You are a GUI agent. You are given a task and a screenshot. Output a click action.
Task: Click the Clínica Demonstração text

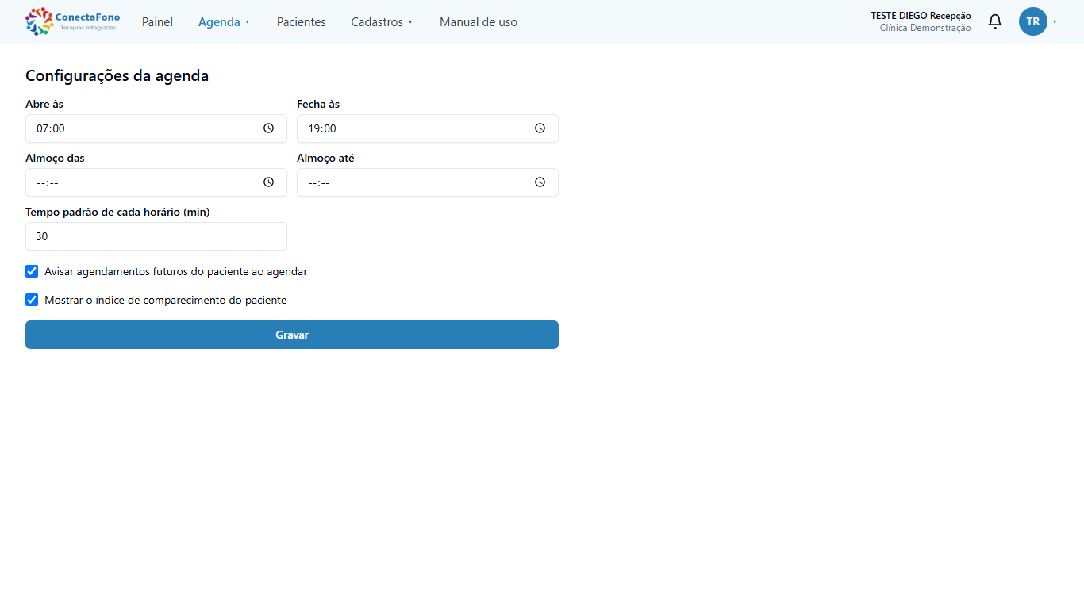point(924,28)
